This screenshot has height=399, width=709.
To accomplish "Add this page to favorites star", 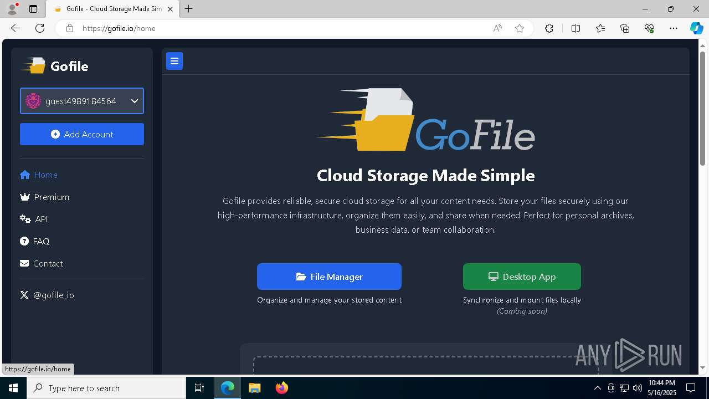I will [520, 28].
